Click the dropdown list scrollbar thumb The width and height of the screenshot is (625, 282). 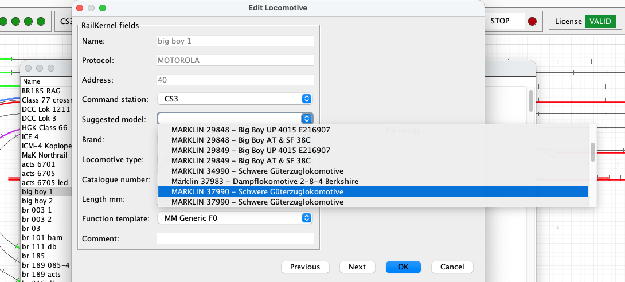tap(593, 152)
